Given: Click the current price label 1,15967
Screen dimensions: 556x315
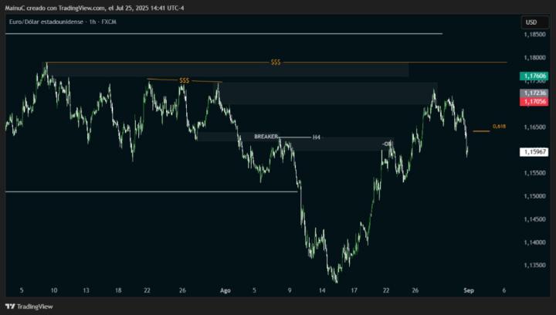Looking at the screenshot, I should point(534,152).
